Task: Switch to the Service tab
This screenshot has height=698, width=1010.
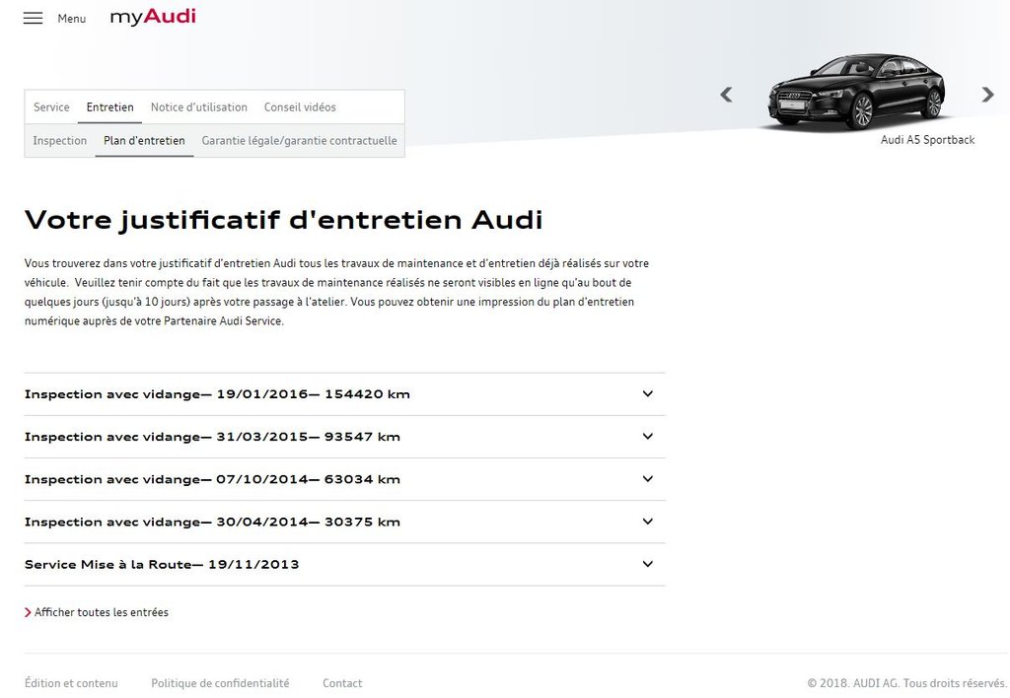Action: tap(51, 107)
